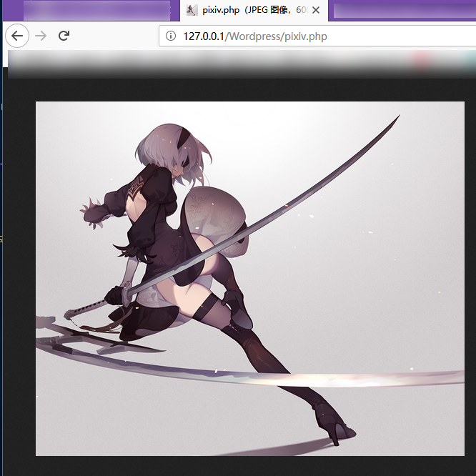This screenshot has height=476, width=476.
Task: Open site information icon beside the URL
Action: 170,36
